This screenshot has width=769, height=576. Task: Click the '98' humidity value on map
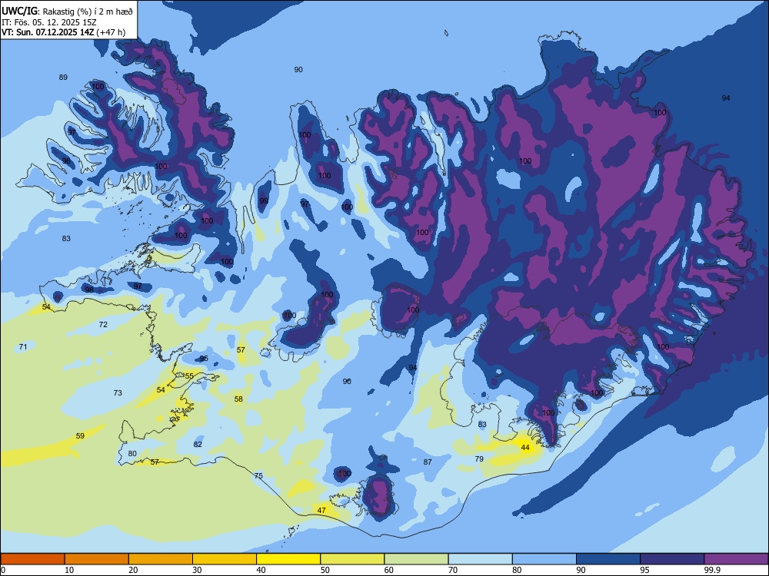point(89,290)
